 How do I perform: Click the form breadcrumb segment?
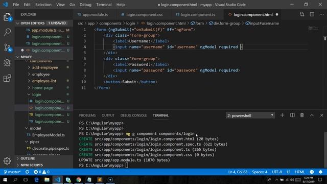pyautogui.click(x=197, y=24)
